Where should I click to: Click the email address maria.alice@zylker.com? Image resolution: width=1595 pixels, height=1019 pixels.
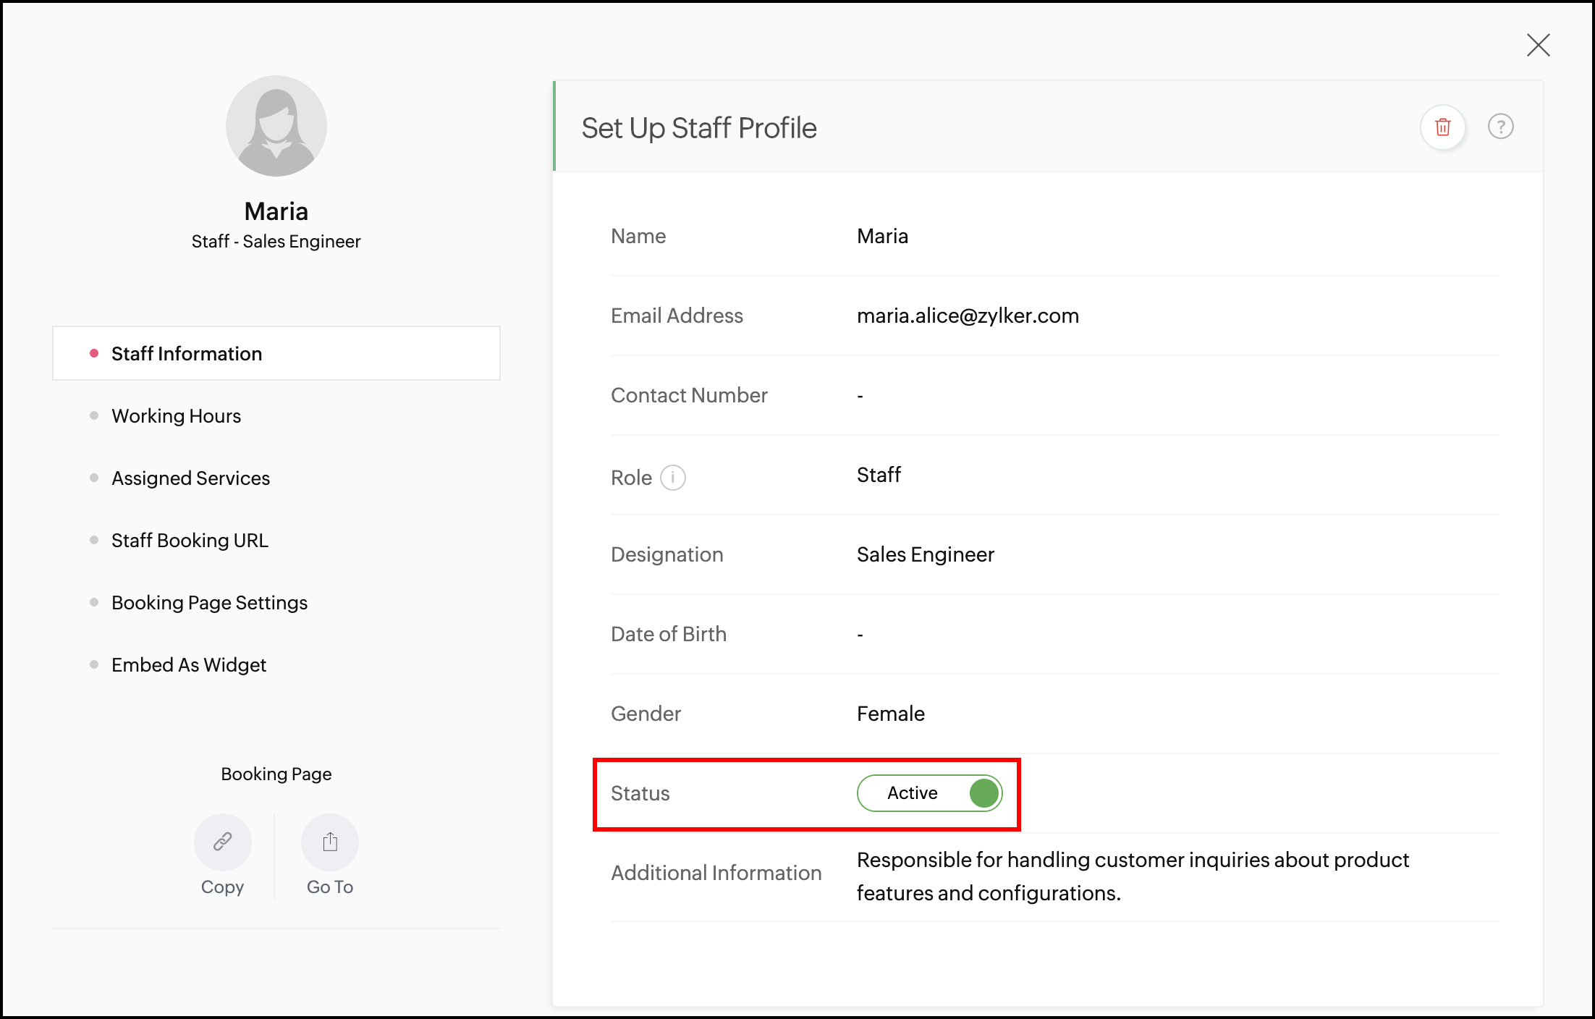coord(968,316)
